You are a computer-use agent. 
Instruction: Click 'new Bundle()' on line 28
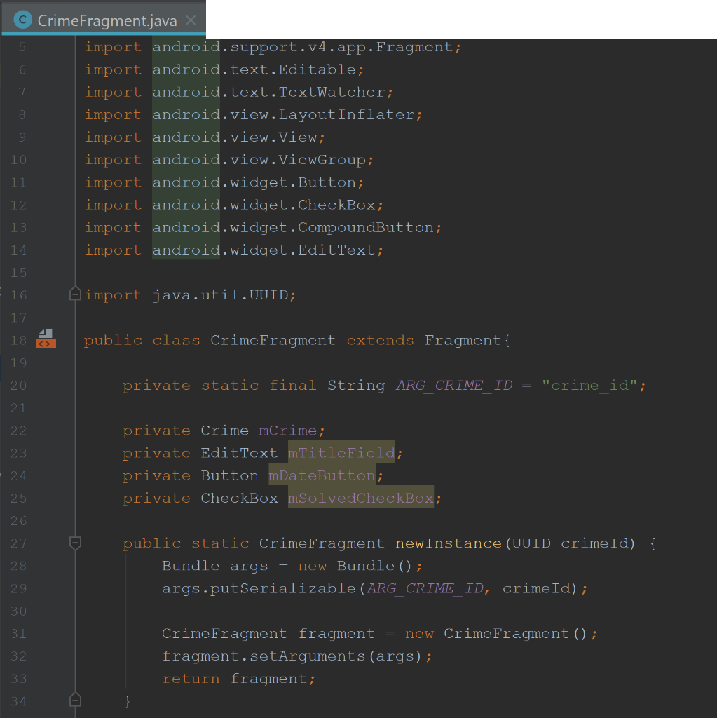tap(355, 566)
